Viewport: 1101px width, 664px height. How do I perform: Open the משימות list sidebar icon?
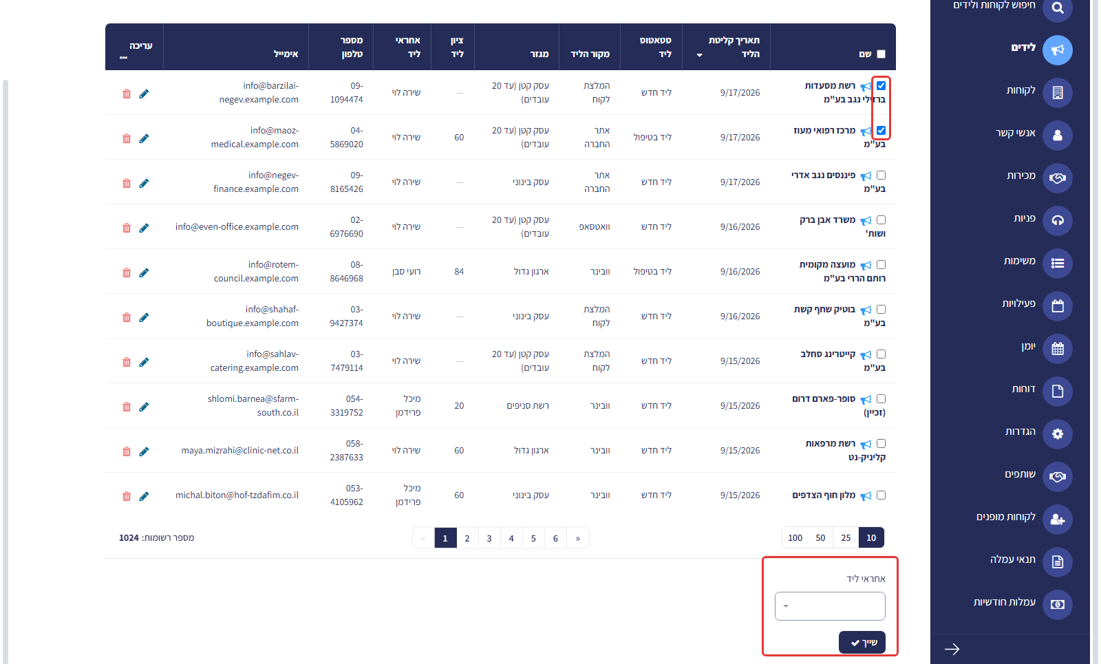(1058, 264)
